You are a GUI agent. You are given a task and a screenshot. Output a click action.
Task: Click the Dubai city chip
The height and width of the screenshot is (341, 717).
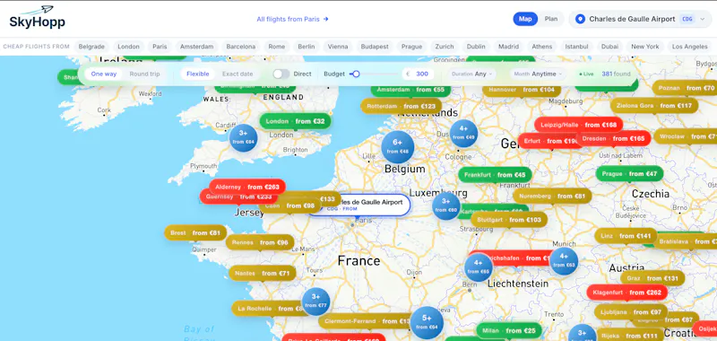[610, 47]
